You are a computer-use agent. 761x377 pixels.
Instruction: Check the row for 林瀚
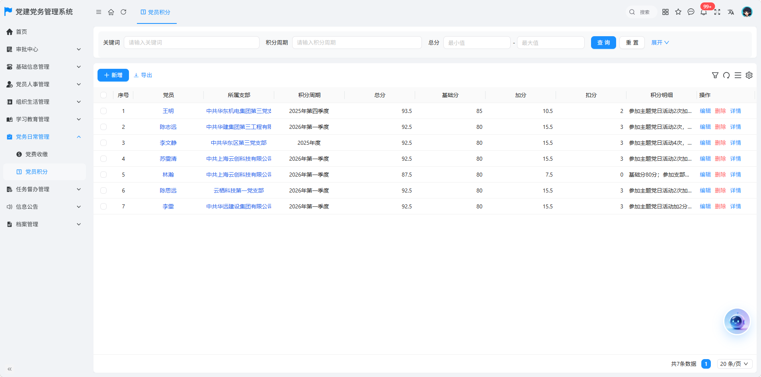tap(103, 175)
